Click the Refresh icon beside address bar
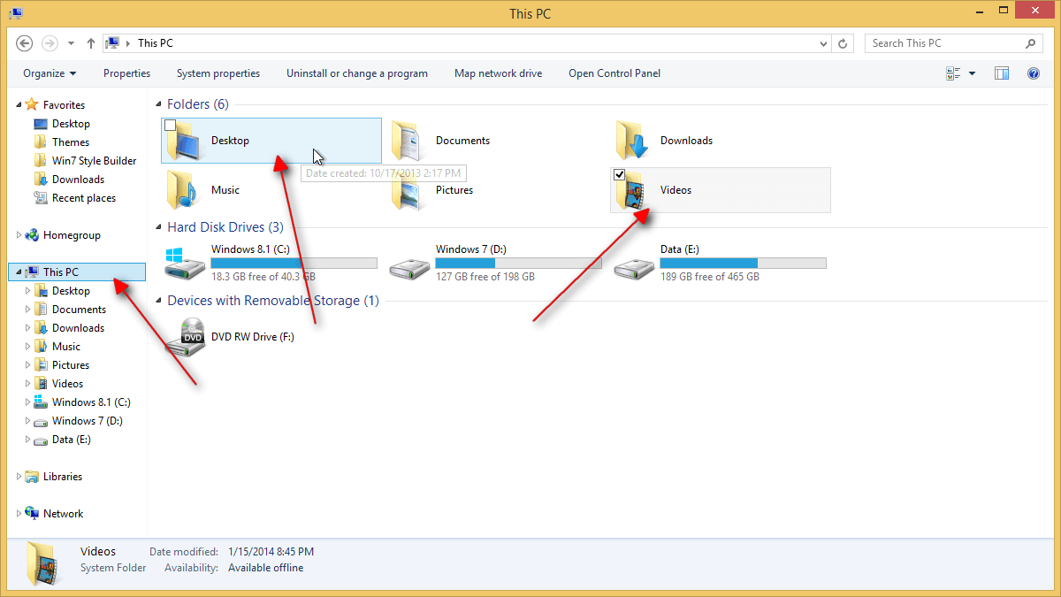Image resolution: width=1061 pixels, height=597 pixels. pos(843,43)
